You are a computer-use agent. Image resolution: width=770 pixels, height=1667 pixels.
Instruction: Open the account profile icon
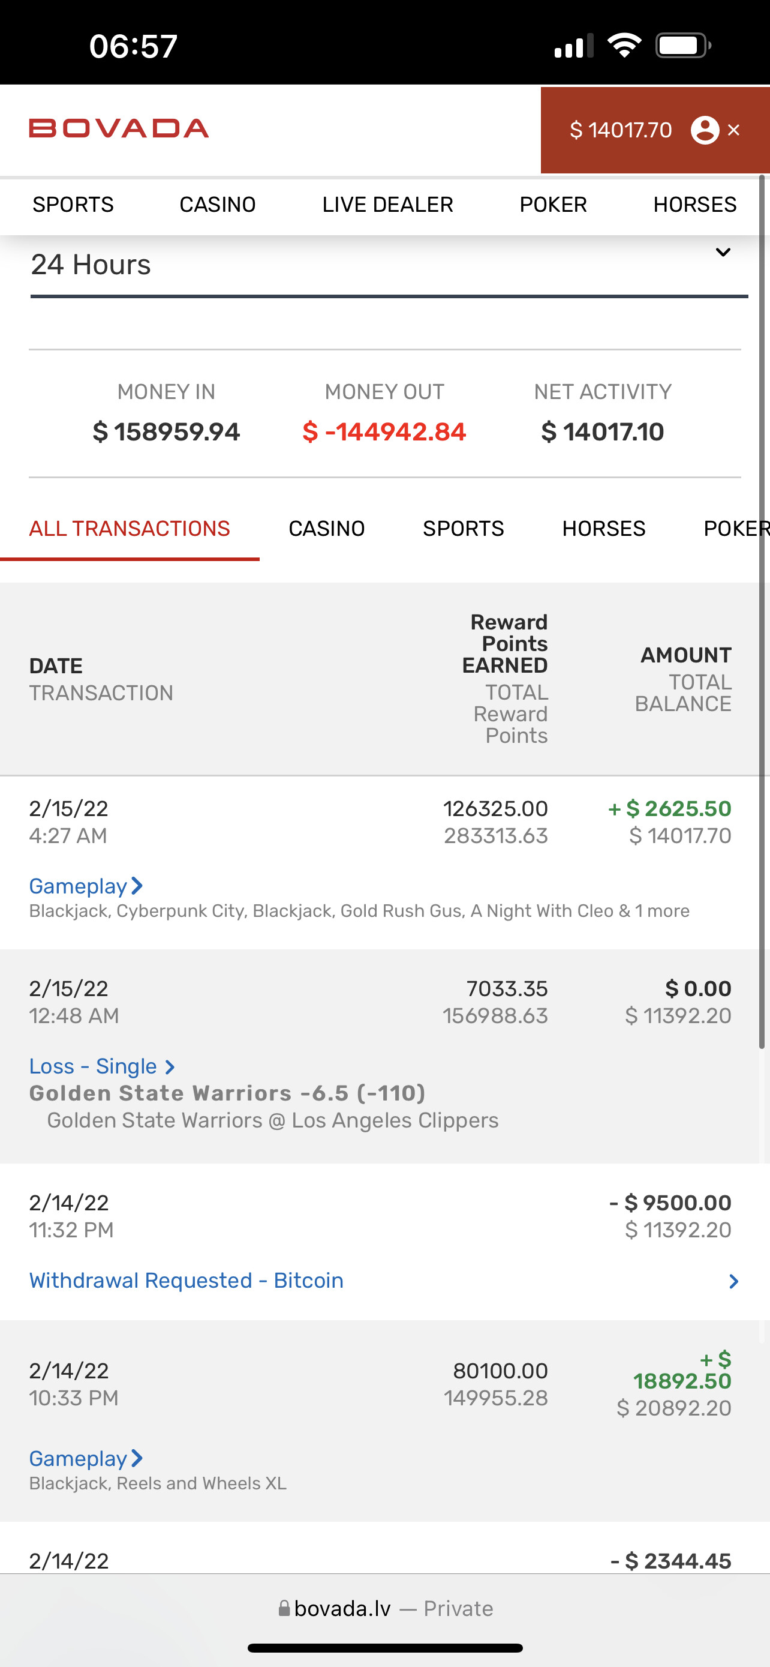[705, 130]
